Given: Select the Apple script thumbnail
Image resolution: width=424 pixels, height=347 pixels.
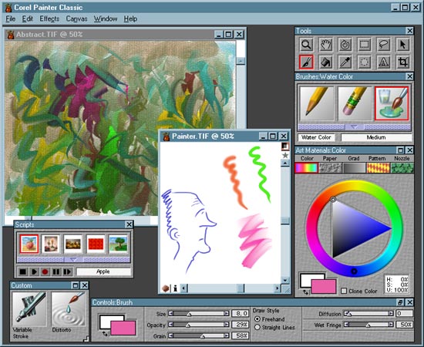Looking at the screenshot, I should click(29, 244).
